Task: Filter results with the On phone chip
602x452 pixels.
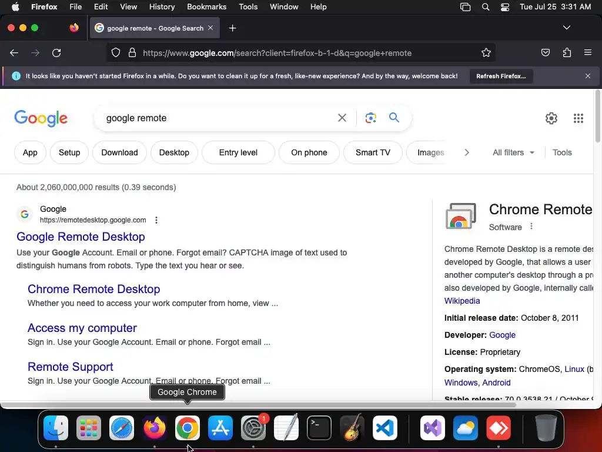Action: pos(309,152)
